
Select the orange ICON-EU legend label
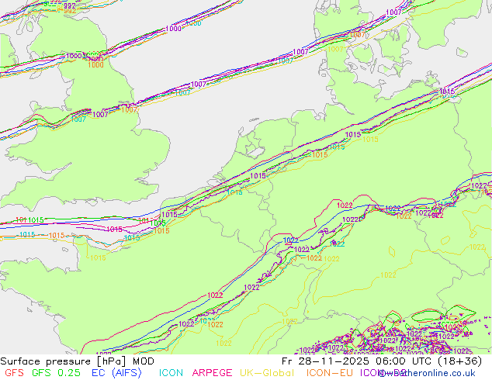click(x=330, y=373)
